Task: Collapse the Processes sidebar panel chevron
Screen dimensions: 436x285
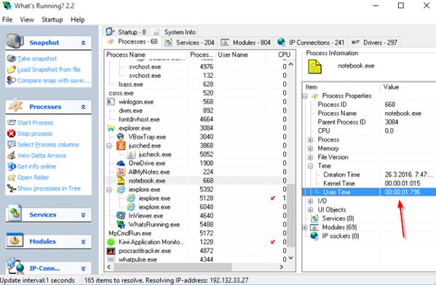Action: [x=83, y=107]
